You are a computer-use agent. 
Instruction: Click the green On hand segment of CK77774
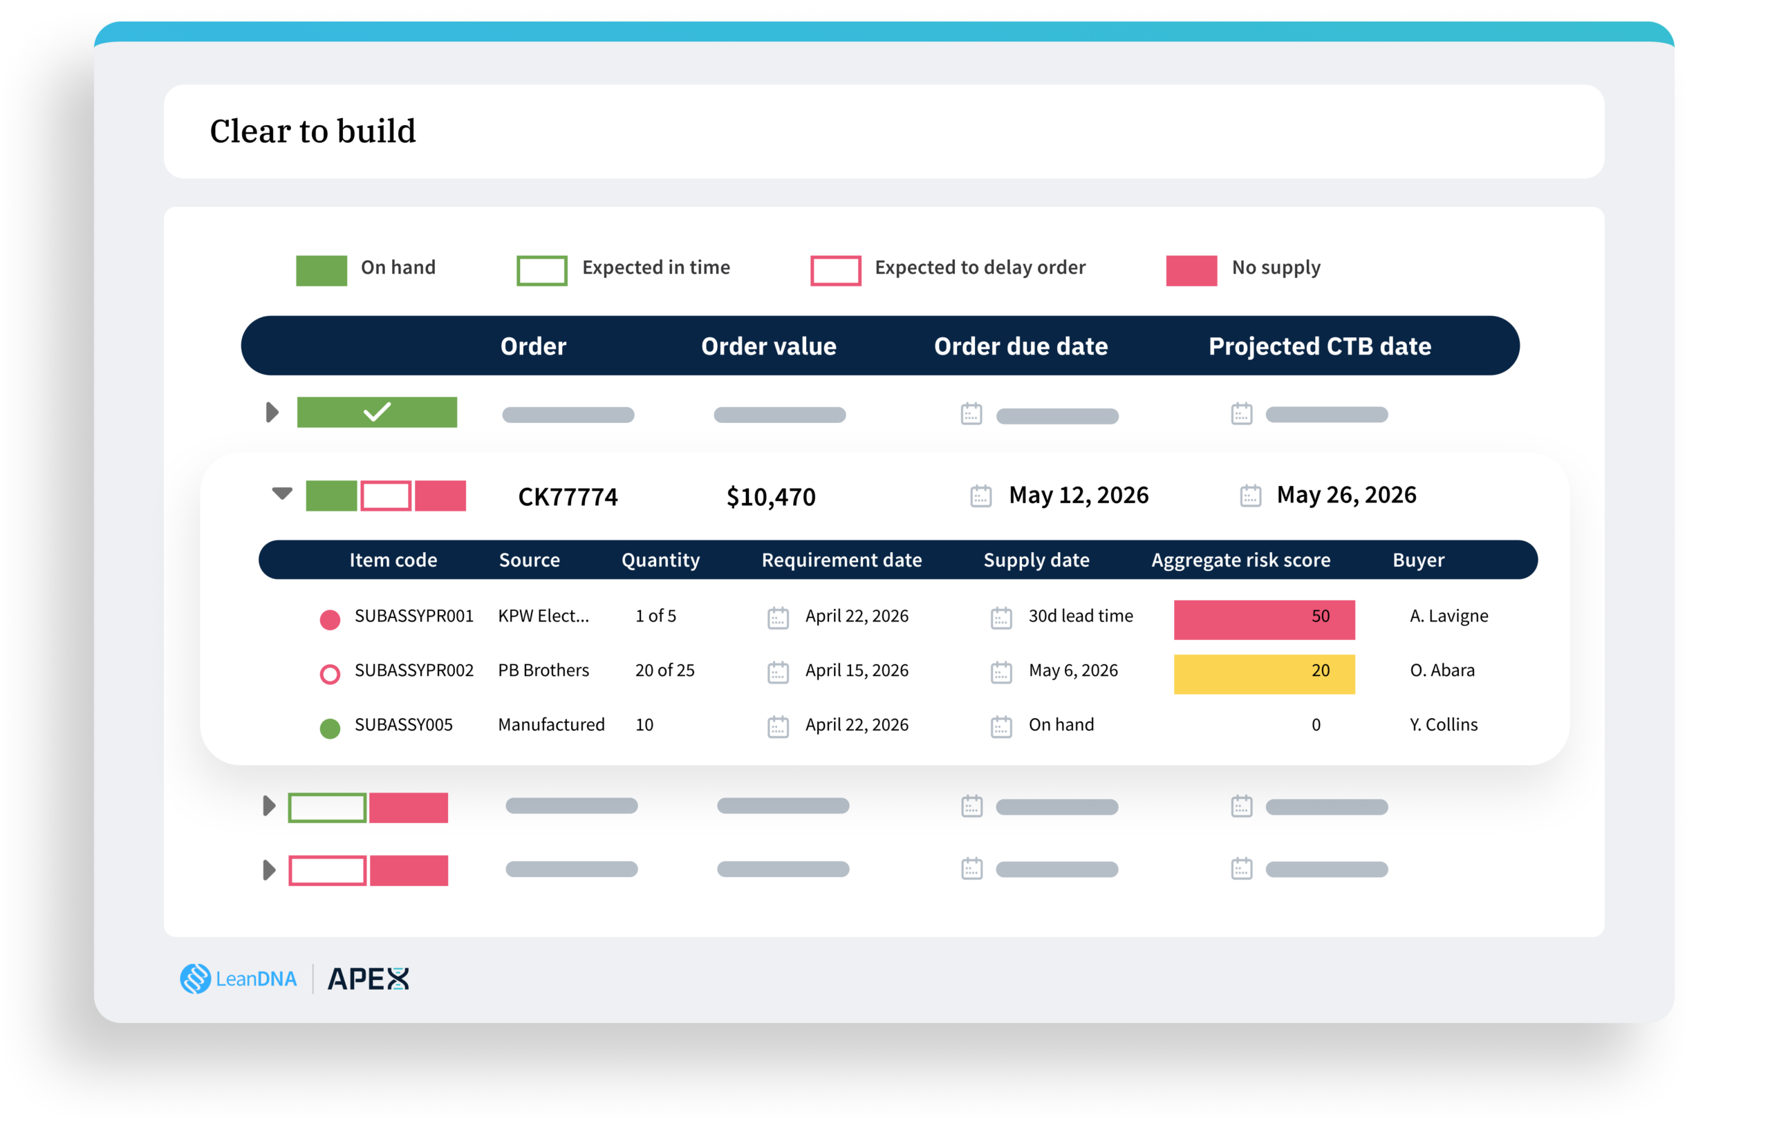click(x=331, y=496)
